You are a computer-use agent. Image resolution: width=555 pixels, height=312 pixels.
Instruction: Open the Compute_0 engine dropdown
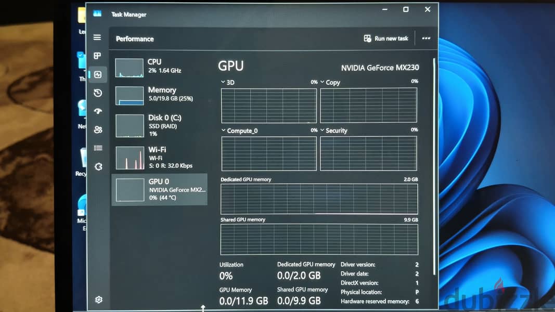pos(223,131)
